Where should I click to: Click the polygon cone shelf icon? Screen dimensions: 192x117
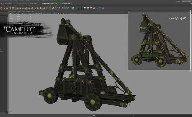4,8
